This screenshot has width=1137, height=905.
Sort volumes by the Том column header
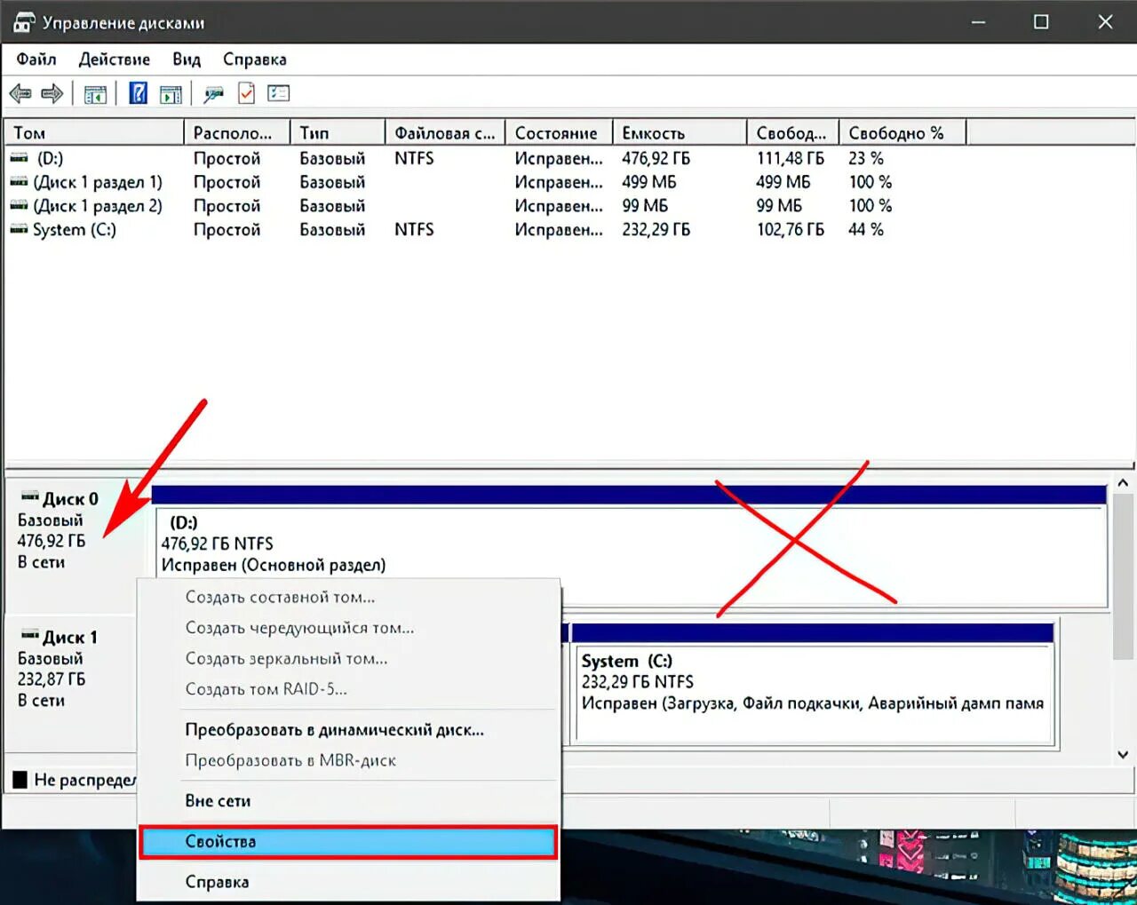point(95,133)
